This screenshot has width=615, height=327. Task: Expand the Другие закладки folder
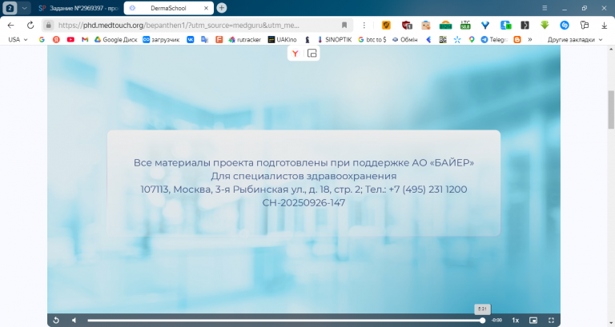[x=575, y=39]
